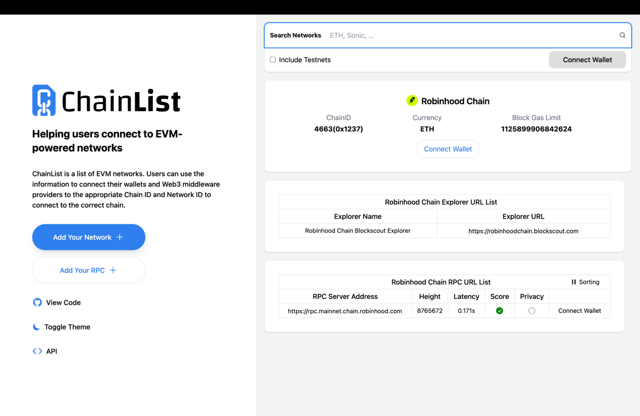
Task: Click the plus icon in Add Your RPC
Action: click(x=113, y=270)
